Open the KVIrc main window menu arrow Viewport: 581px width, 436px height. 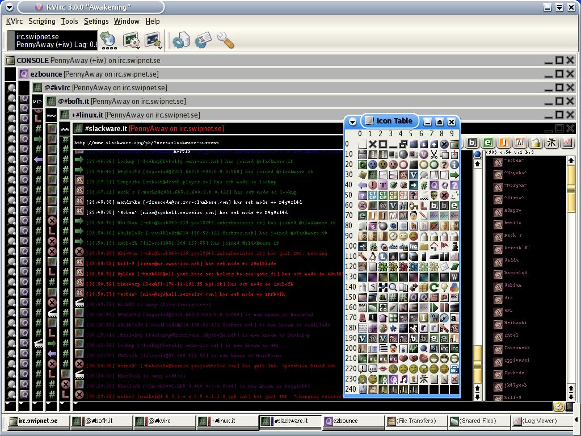tap(9, 7)
